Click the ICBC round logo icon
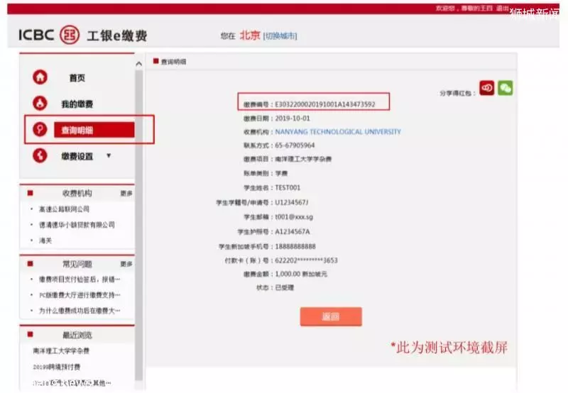The height and width of the screenshot is (393, 568). click(x=70, y=35)
